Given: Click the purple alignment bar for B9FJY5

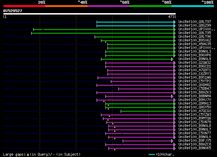Looking at the screenshot, I should tap(147, 141).
